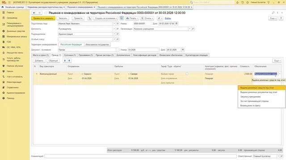Open the Помощь section in the sidebar
The width and height of the screenshot is (286, 160).
[10, 98]
